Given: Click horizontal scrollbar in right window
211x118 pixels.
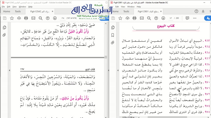Looking at the screenshot, I should pos(167,117).
